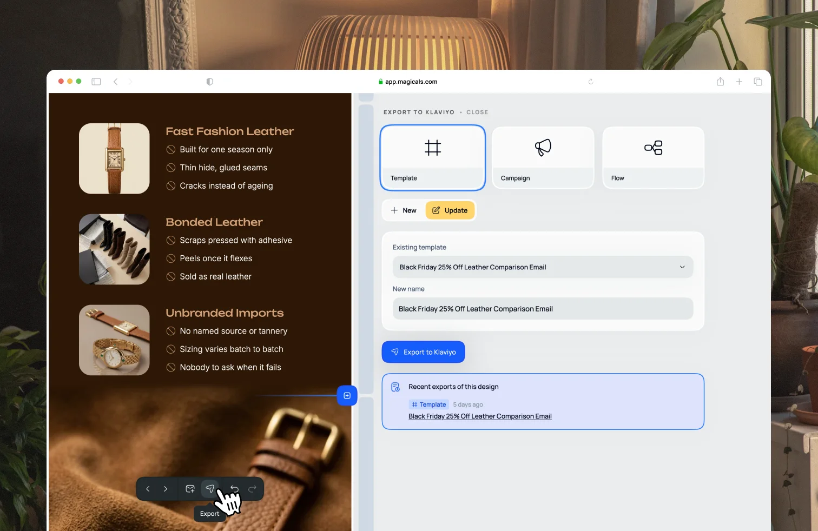Select the "No named source or tannery" text
The height and width of the screenshot is (531, 818).
click(x=234, y=331)
